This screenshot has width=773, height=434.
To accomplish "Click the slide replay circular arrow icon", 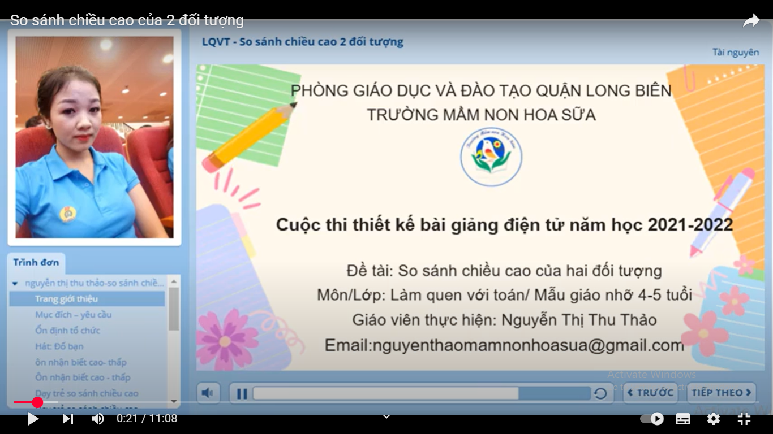I will pyautogui.click(x=600, y=393).
